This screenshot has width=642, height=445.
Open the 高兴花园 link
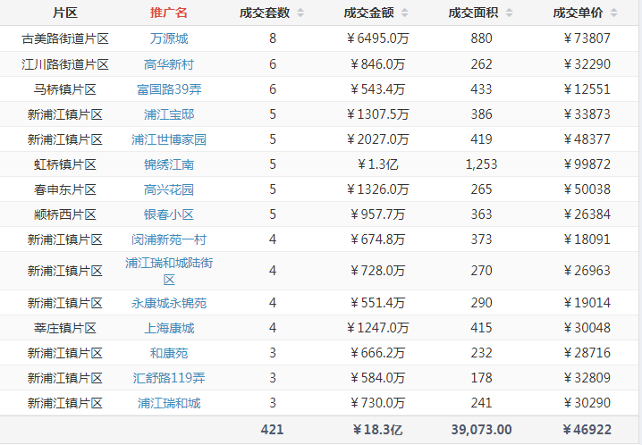coord(169,189)
